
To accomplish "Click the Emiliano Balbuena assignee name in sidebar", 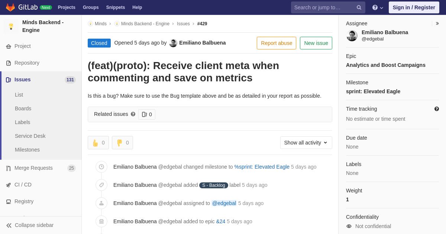I will tap(385, 32).
